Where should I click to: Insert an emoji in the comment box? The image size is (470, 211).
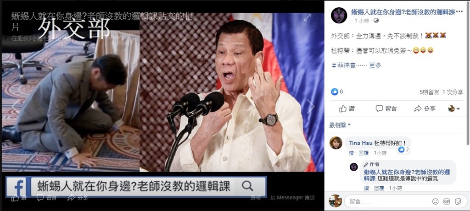[x=436, y=201]
